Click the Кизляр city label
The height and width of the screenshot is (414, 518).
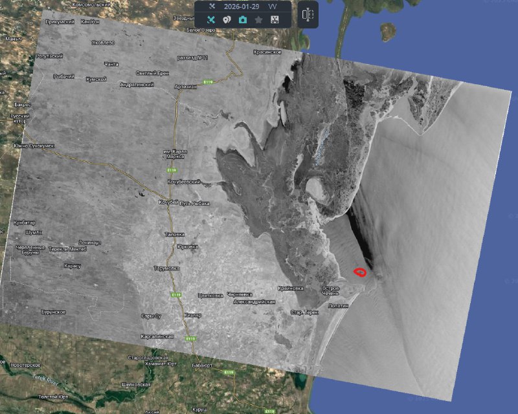193,316
